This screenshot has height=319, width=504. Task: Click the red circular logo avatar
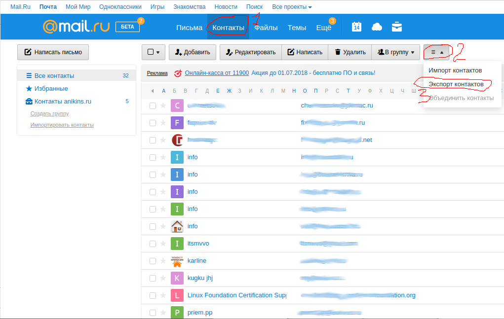(x=177, y=140)
